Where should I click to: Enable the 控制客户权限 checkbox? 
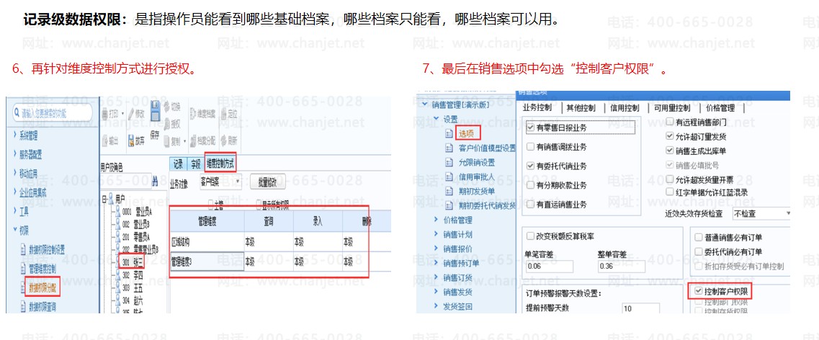click(x=697, y=292)
